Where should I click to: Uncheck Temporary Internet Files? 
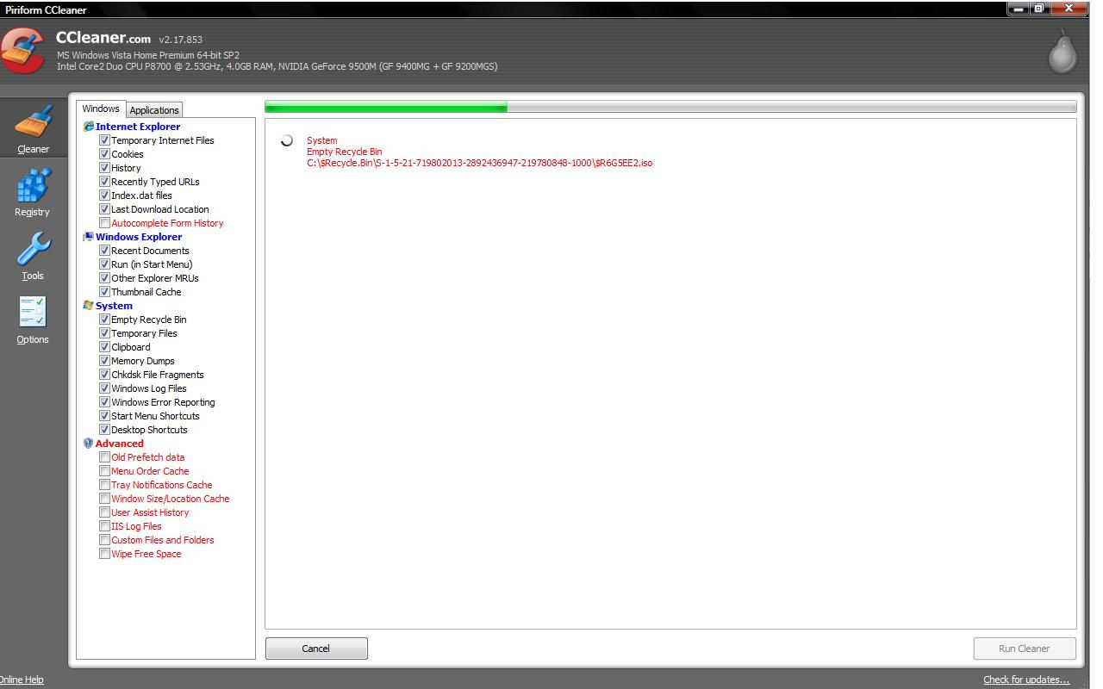104,140
